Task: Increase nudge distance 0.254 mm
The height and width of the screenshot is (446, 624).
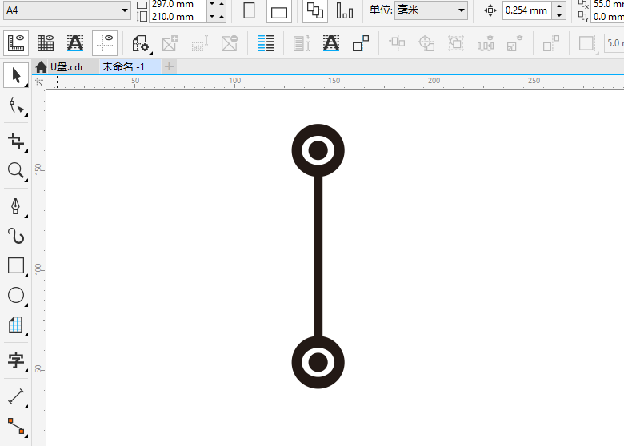Action: (559, 6)
